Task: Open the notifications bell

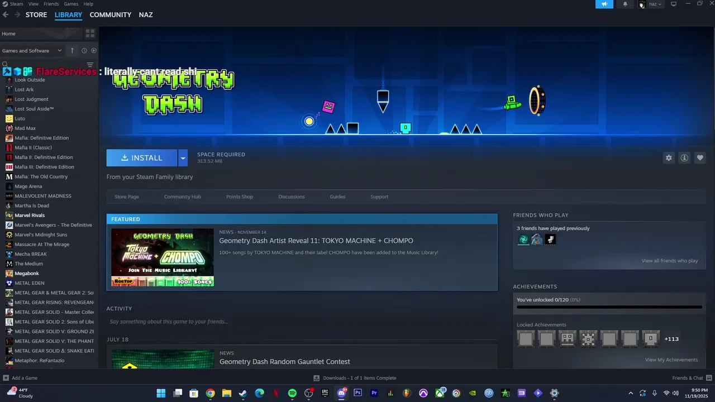Action: (625, 4)
